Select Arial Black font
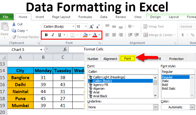 100,96
